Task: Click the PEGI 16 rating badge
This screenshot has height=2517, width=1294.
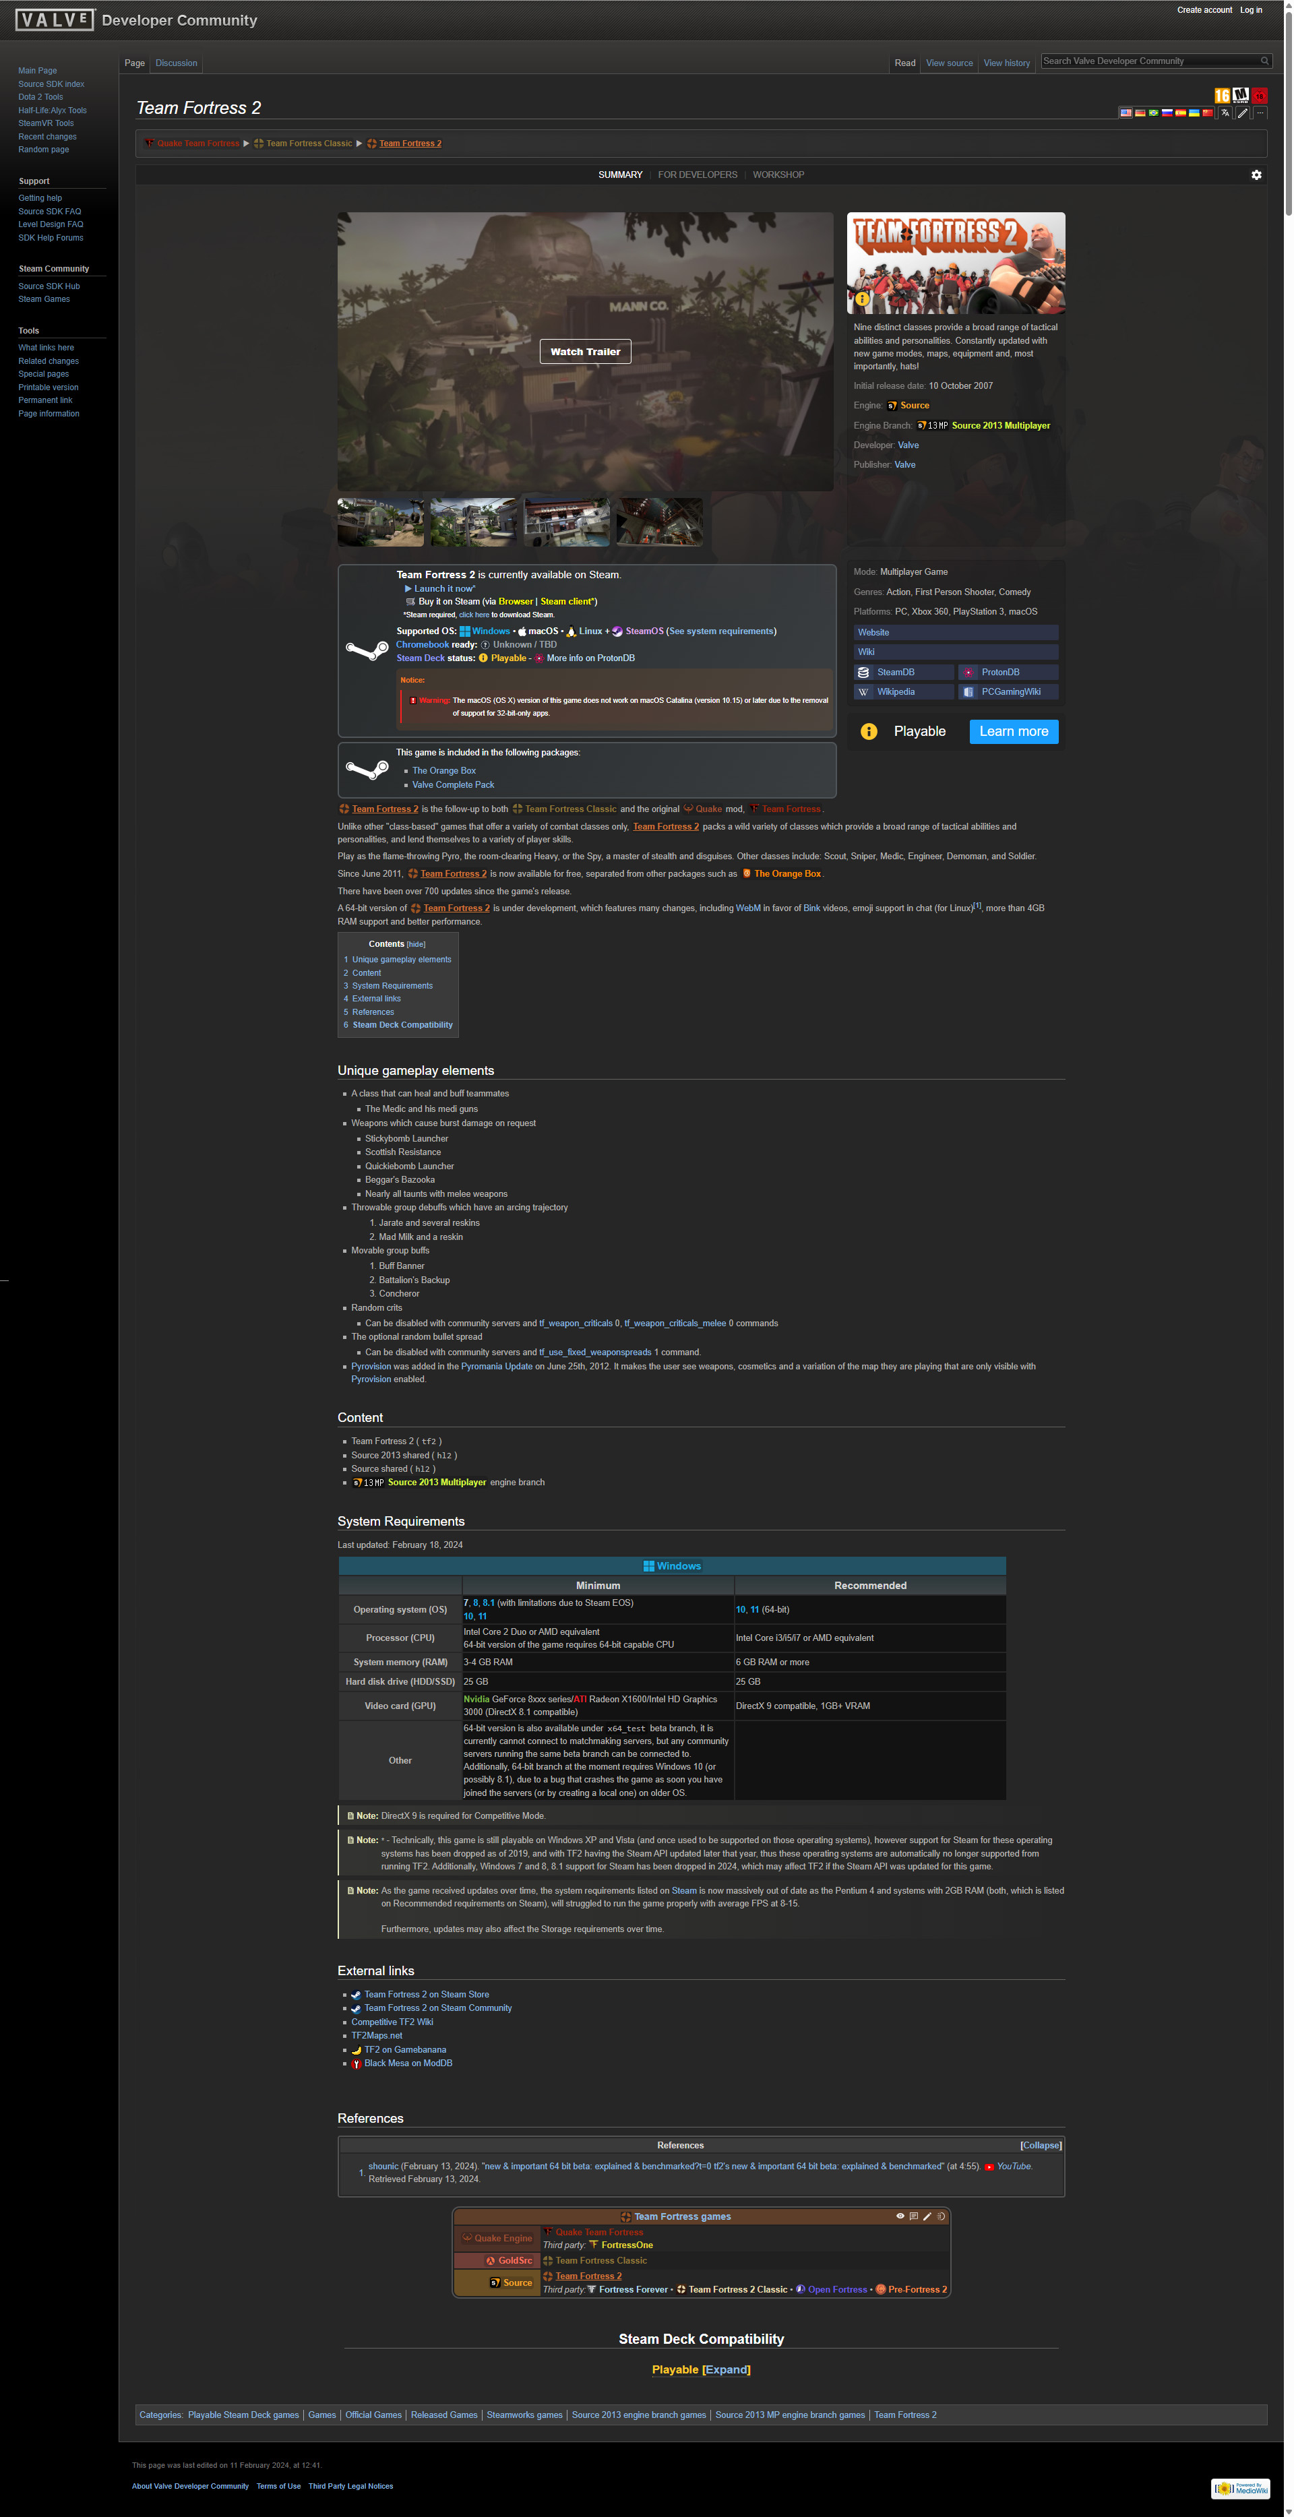Action: point(1222,96)
